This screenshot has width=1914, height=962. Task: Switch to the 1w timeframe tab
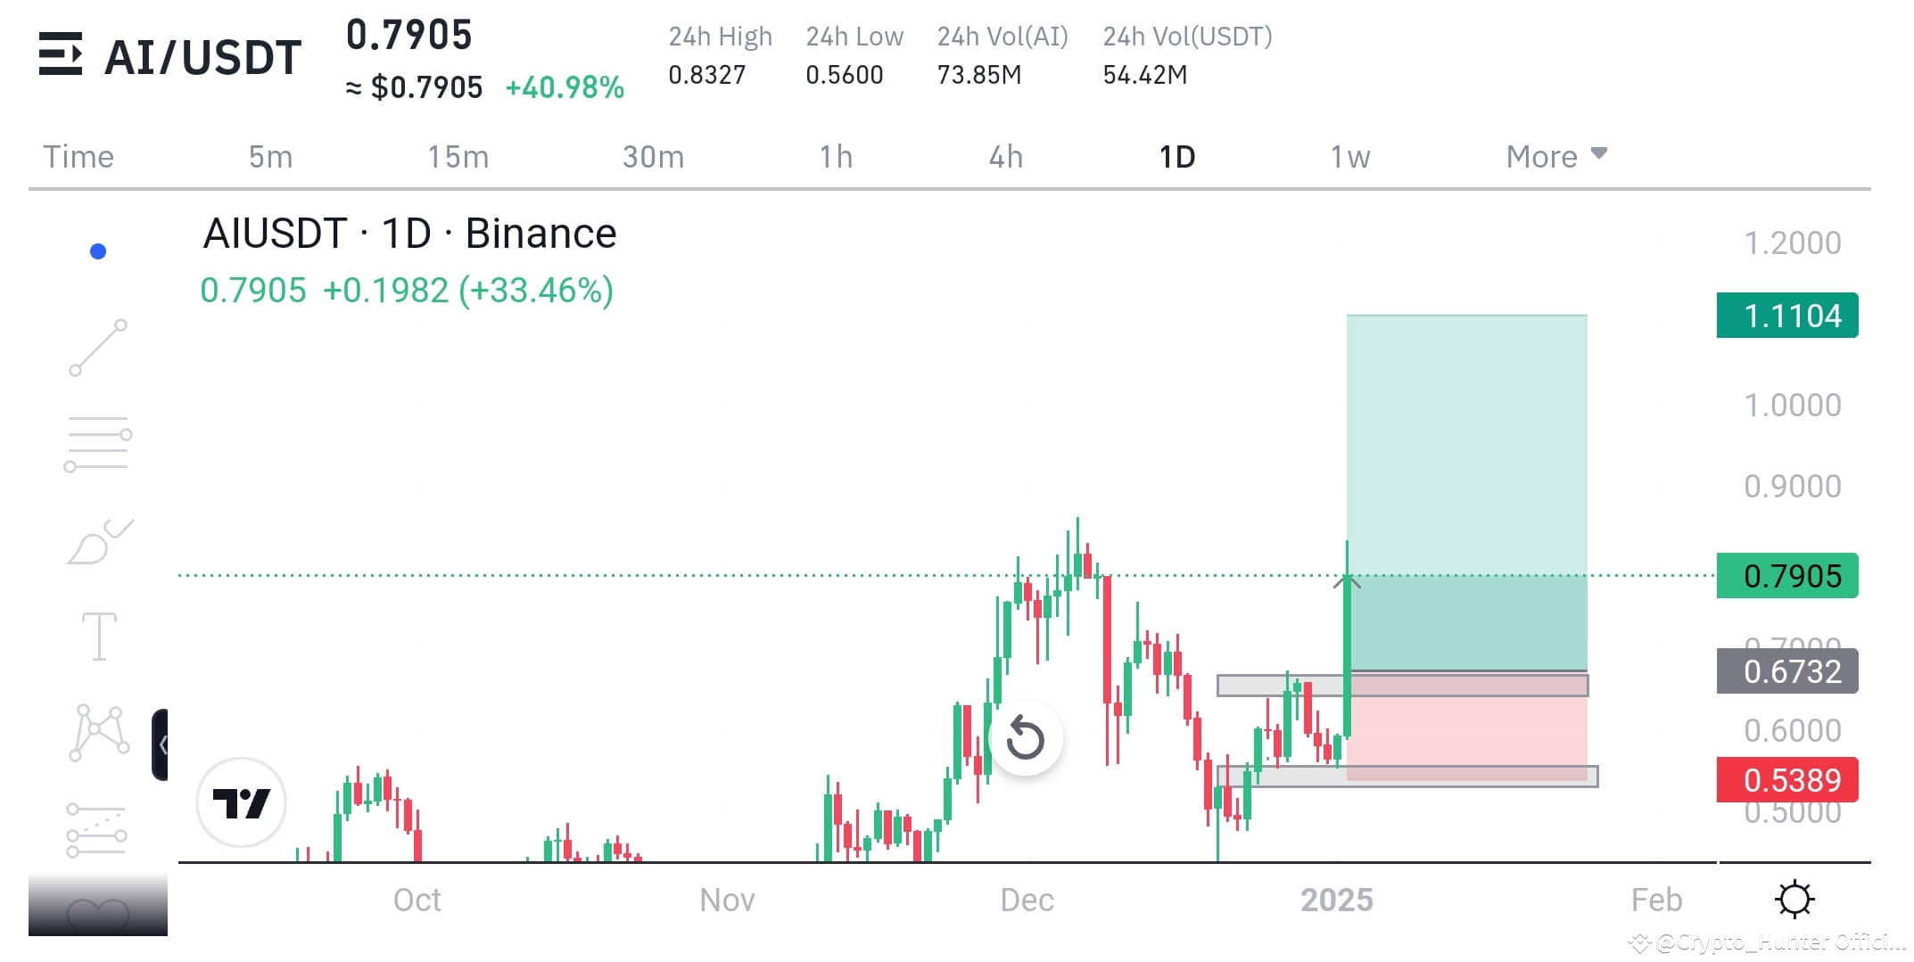click(1349, 156)
